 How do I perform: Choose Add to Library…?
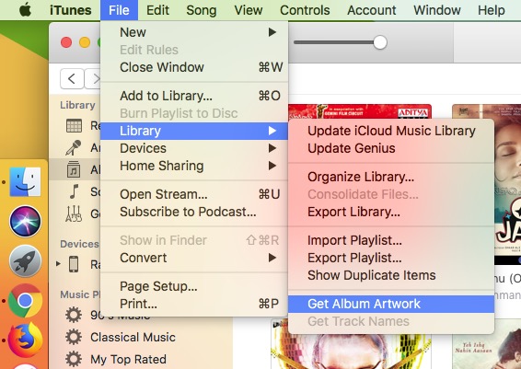pos(194,96)
